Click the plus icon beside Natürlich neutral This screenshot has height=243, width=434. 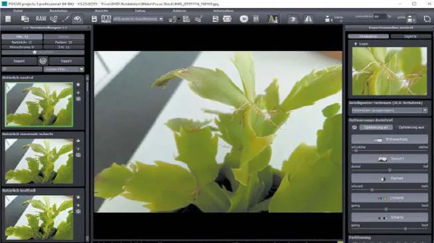click(78, 92)
